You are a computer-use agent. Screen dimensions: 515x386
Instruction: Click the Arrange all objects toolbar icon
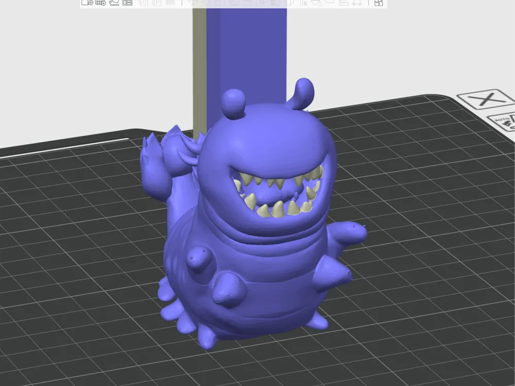(127, 3)
